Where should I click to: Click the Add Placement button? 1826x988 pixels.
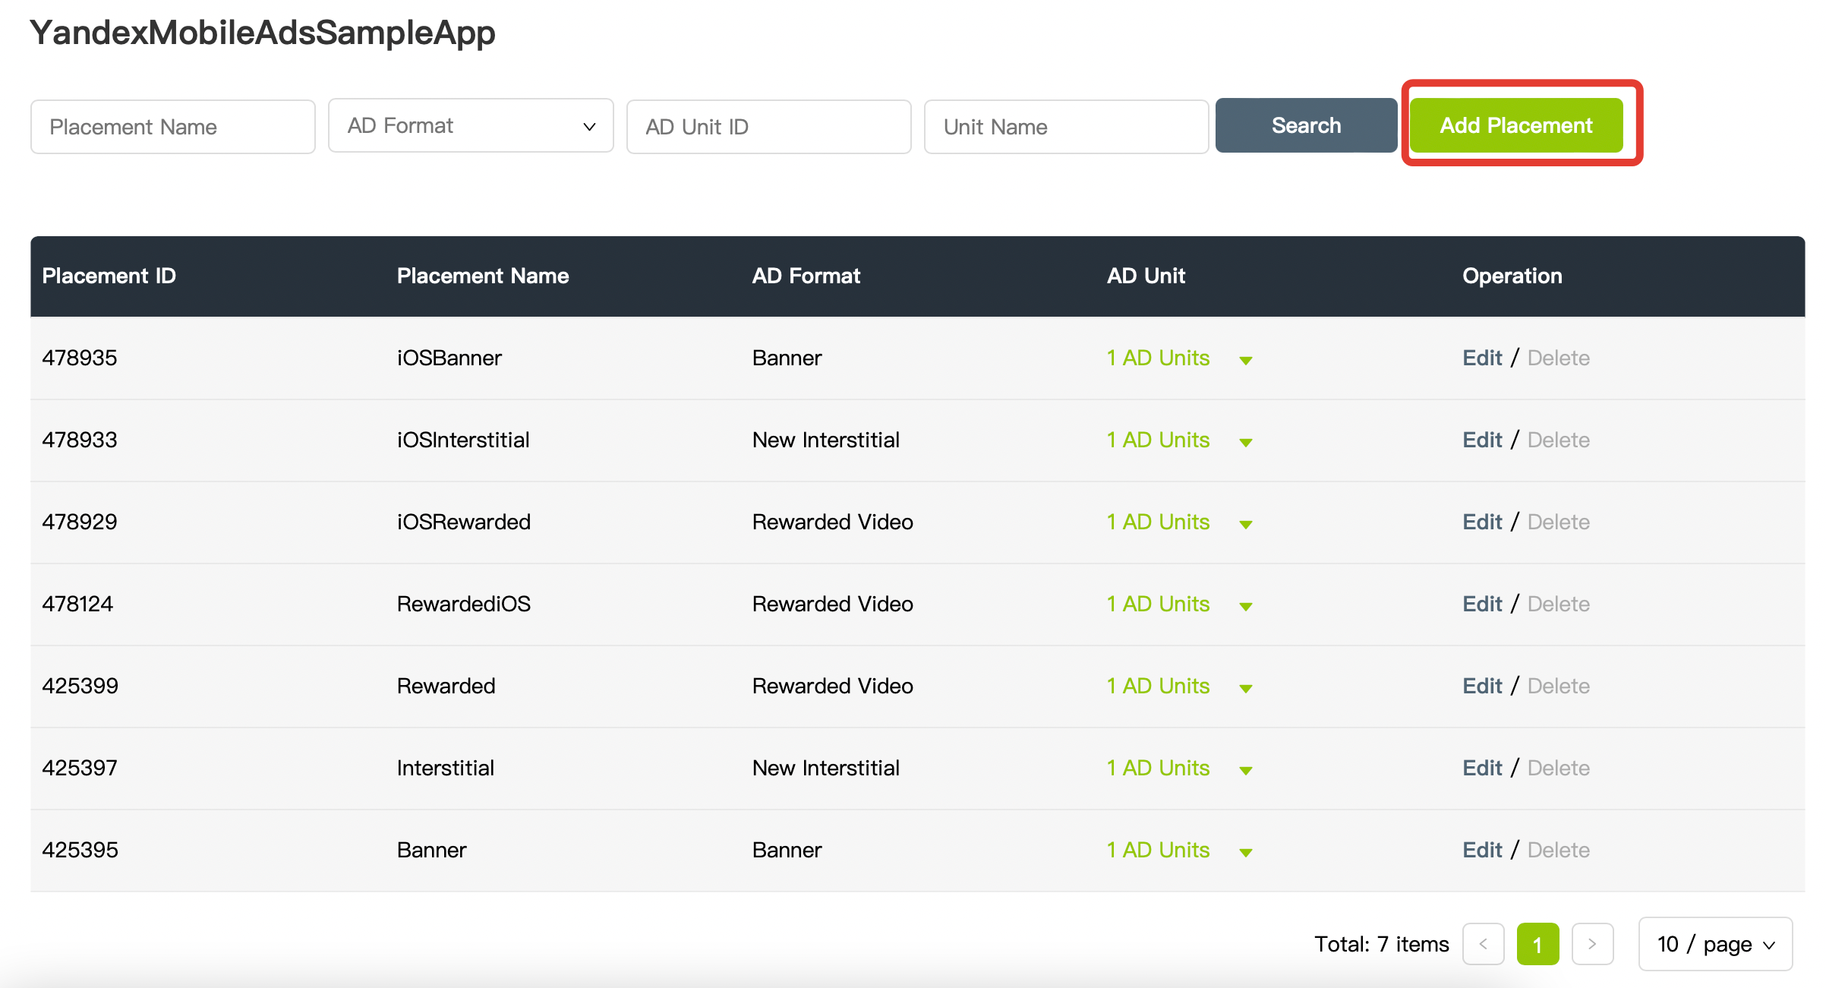[1515, 125]
